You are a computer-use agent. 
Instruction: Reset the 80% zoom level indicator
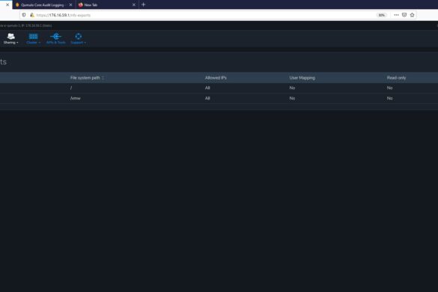381,15
